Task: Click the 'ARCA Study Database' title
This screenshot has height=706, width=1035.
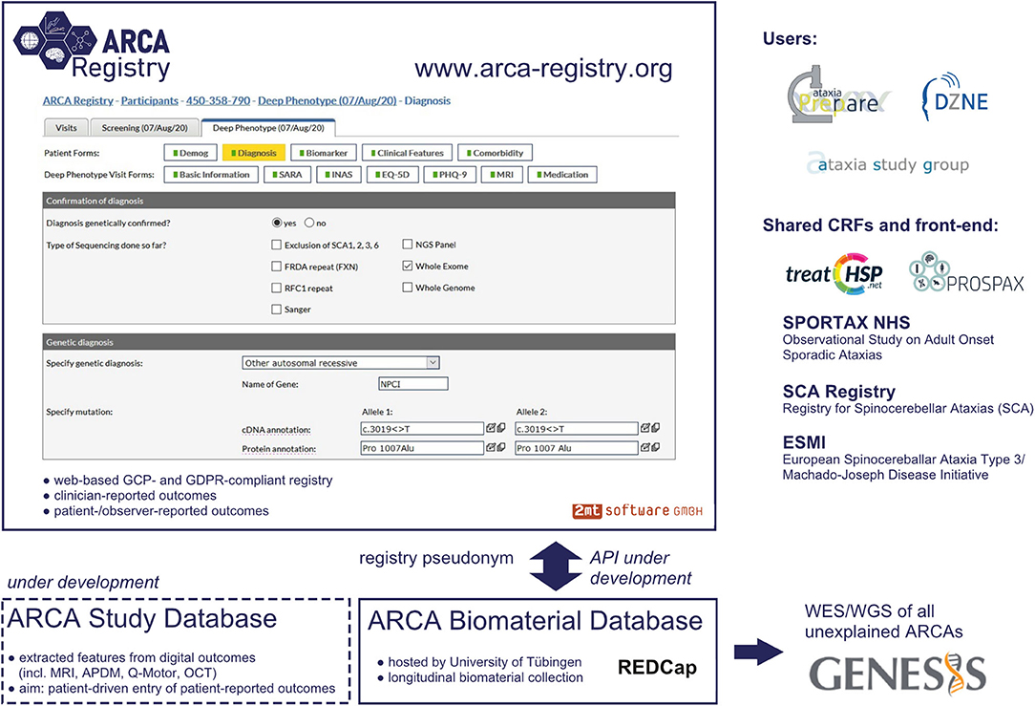Action: pyautogui.click(x=142, y=619)
